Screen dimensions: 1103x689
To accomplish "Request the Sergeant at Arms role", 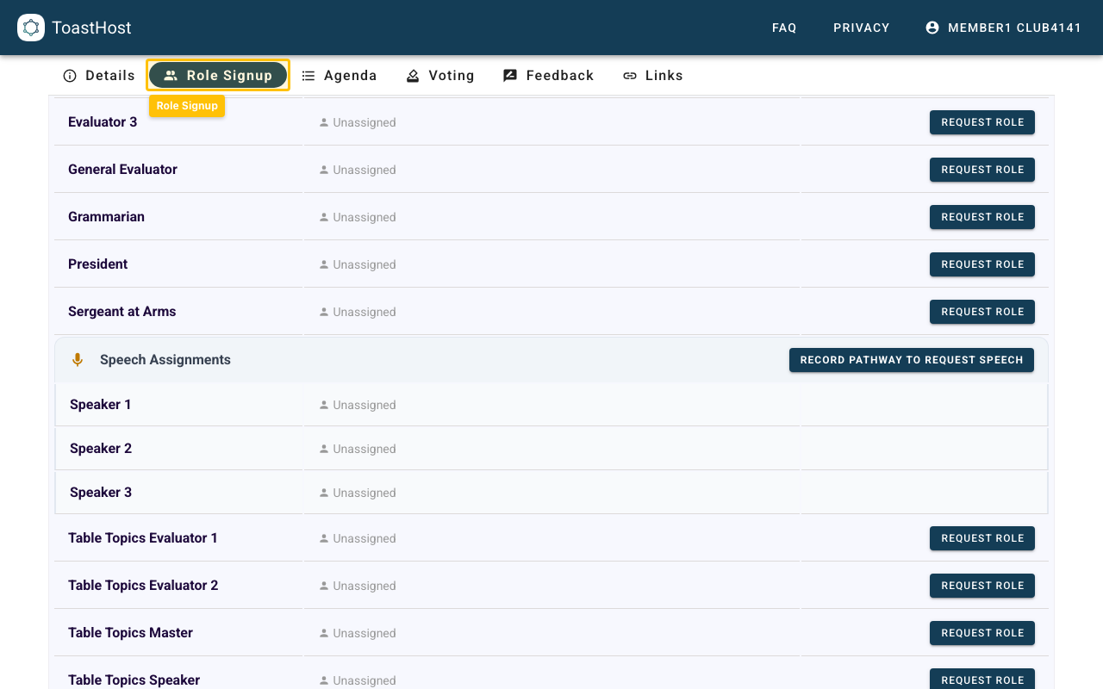I will [981, 311].
